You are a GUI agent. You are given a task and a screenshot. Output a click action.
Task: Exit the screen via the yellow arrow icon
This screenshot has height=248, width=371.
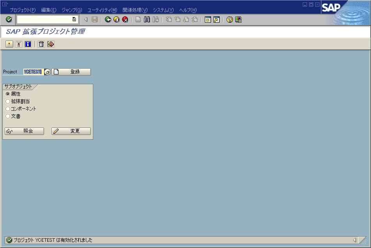coord(116,19)
